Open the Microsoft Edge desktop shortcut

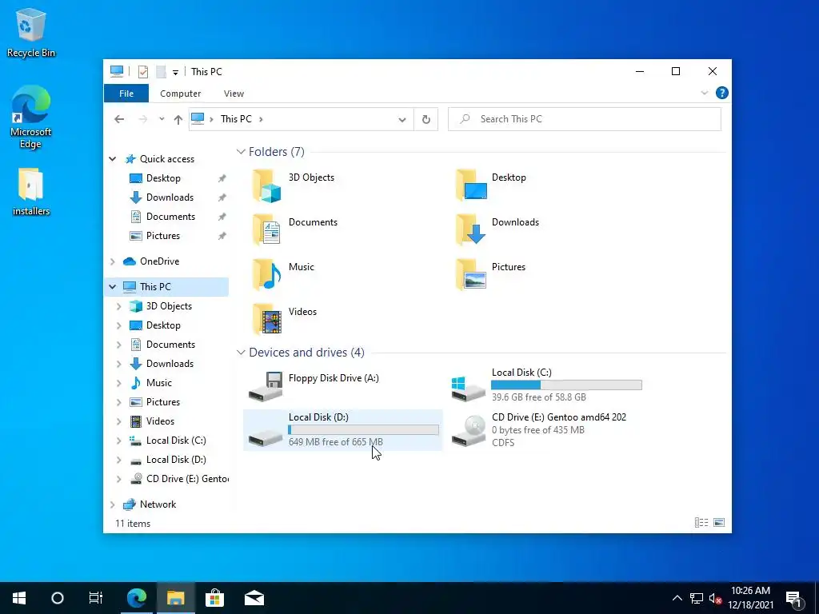click(x=31, y=117)
